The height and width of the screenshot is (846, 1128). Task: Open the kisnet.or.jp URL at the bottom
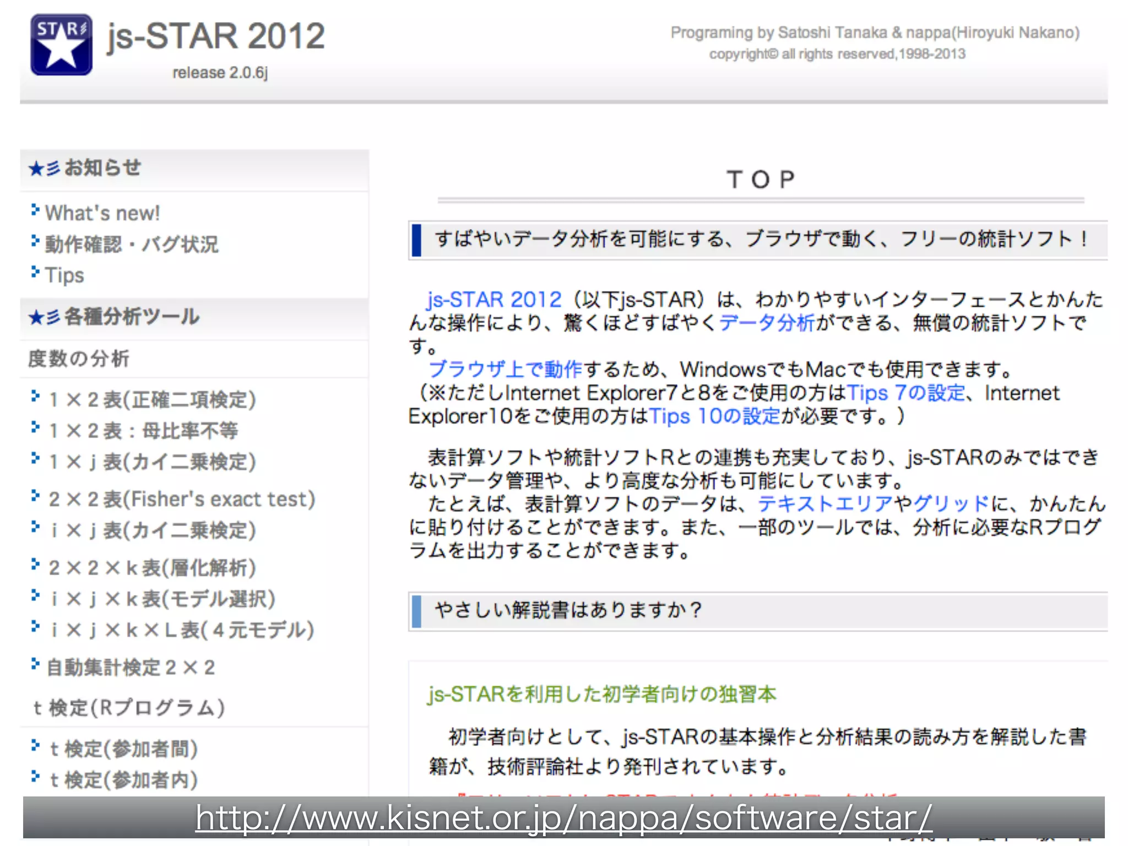pyautogui.click(x=564, y=817)
